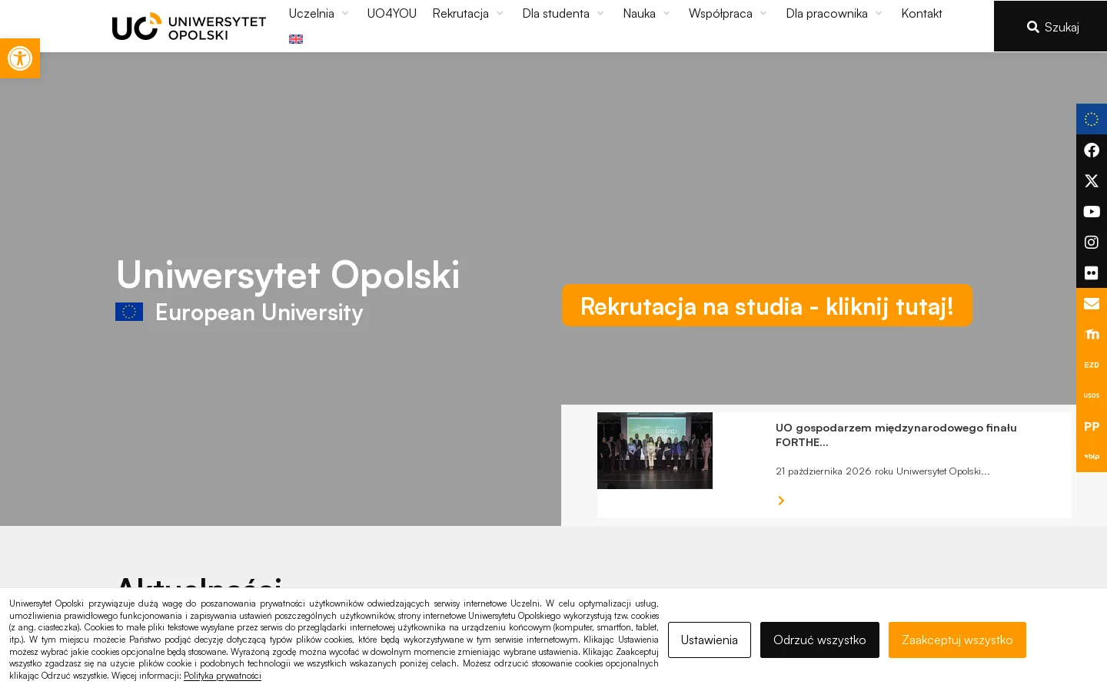
Task: Click the 21 października 2026 news excerpt
Action: (883, 471)
